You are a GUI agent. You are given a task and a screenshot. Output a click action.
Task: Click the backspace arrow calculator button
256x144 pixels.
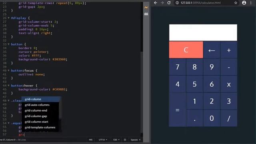pos(212,50)
